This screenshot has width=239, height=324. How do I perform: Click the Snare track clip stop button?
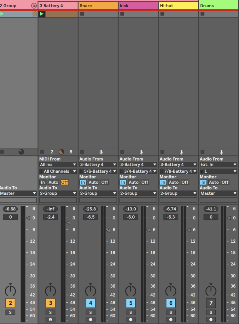82,14
